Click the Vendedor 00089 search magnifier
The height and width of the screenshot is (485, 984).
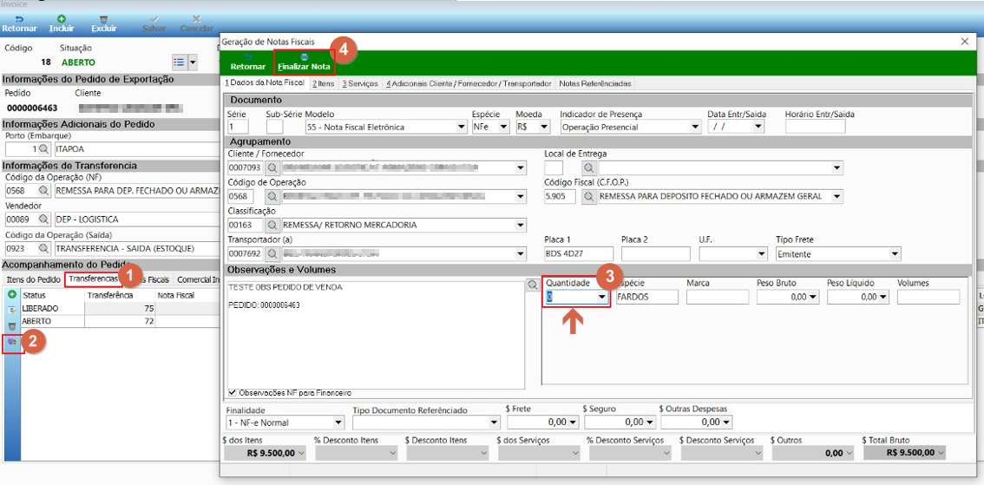[43, 220]
